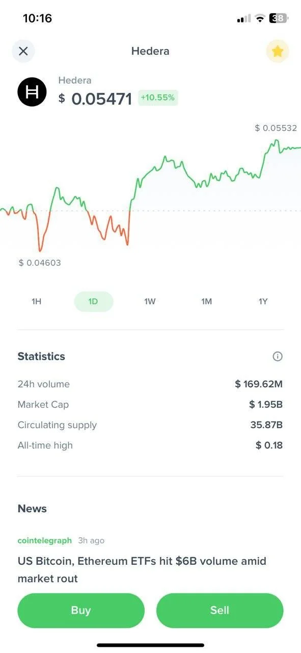Open the Statistics info icon

[x=278, y=357]
